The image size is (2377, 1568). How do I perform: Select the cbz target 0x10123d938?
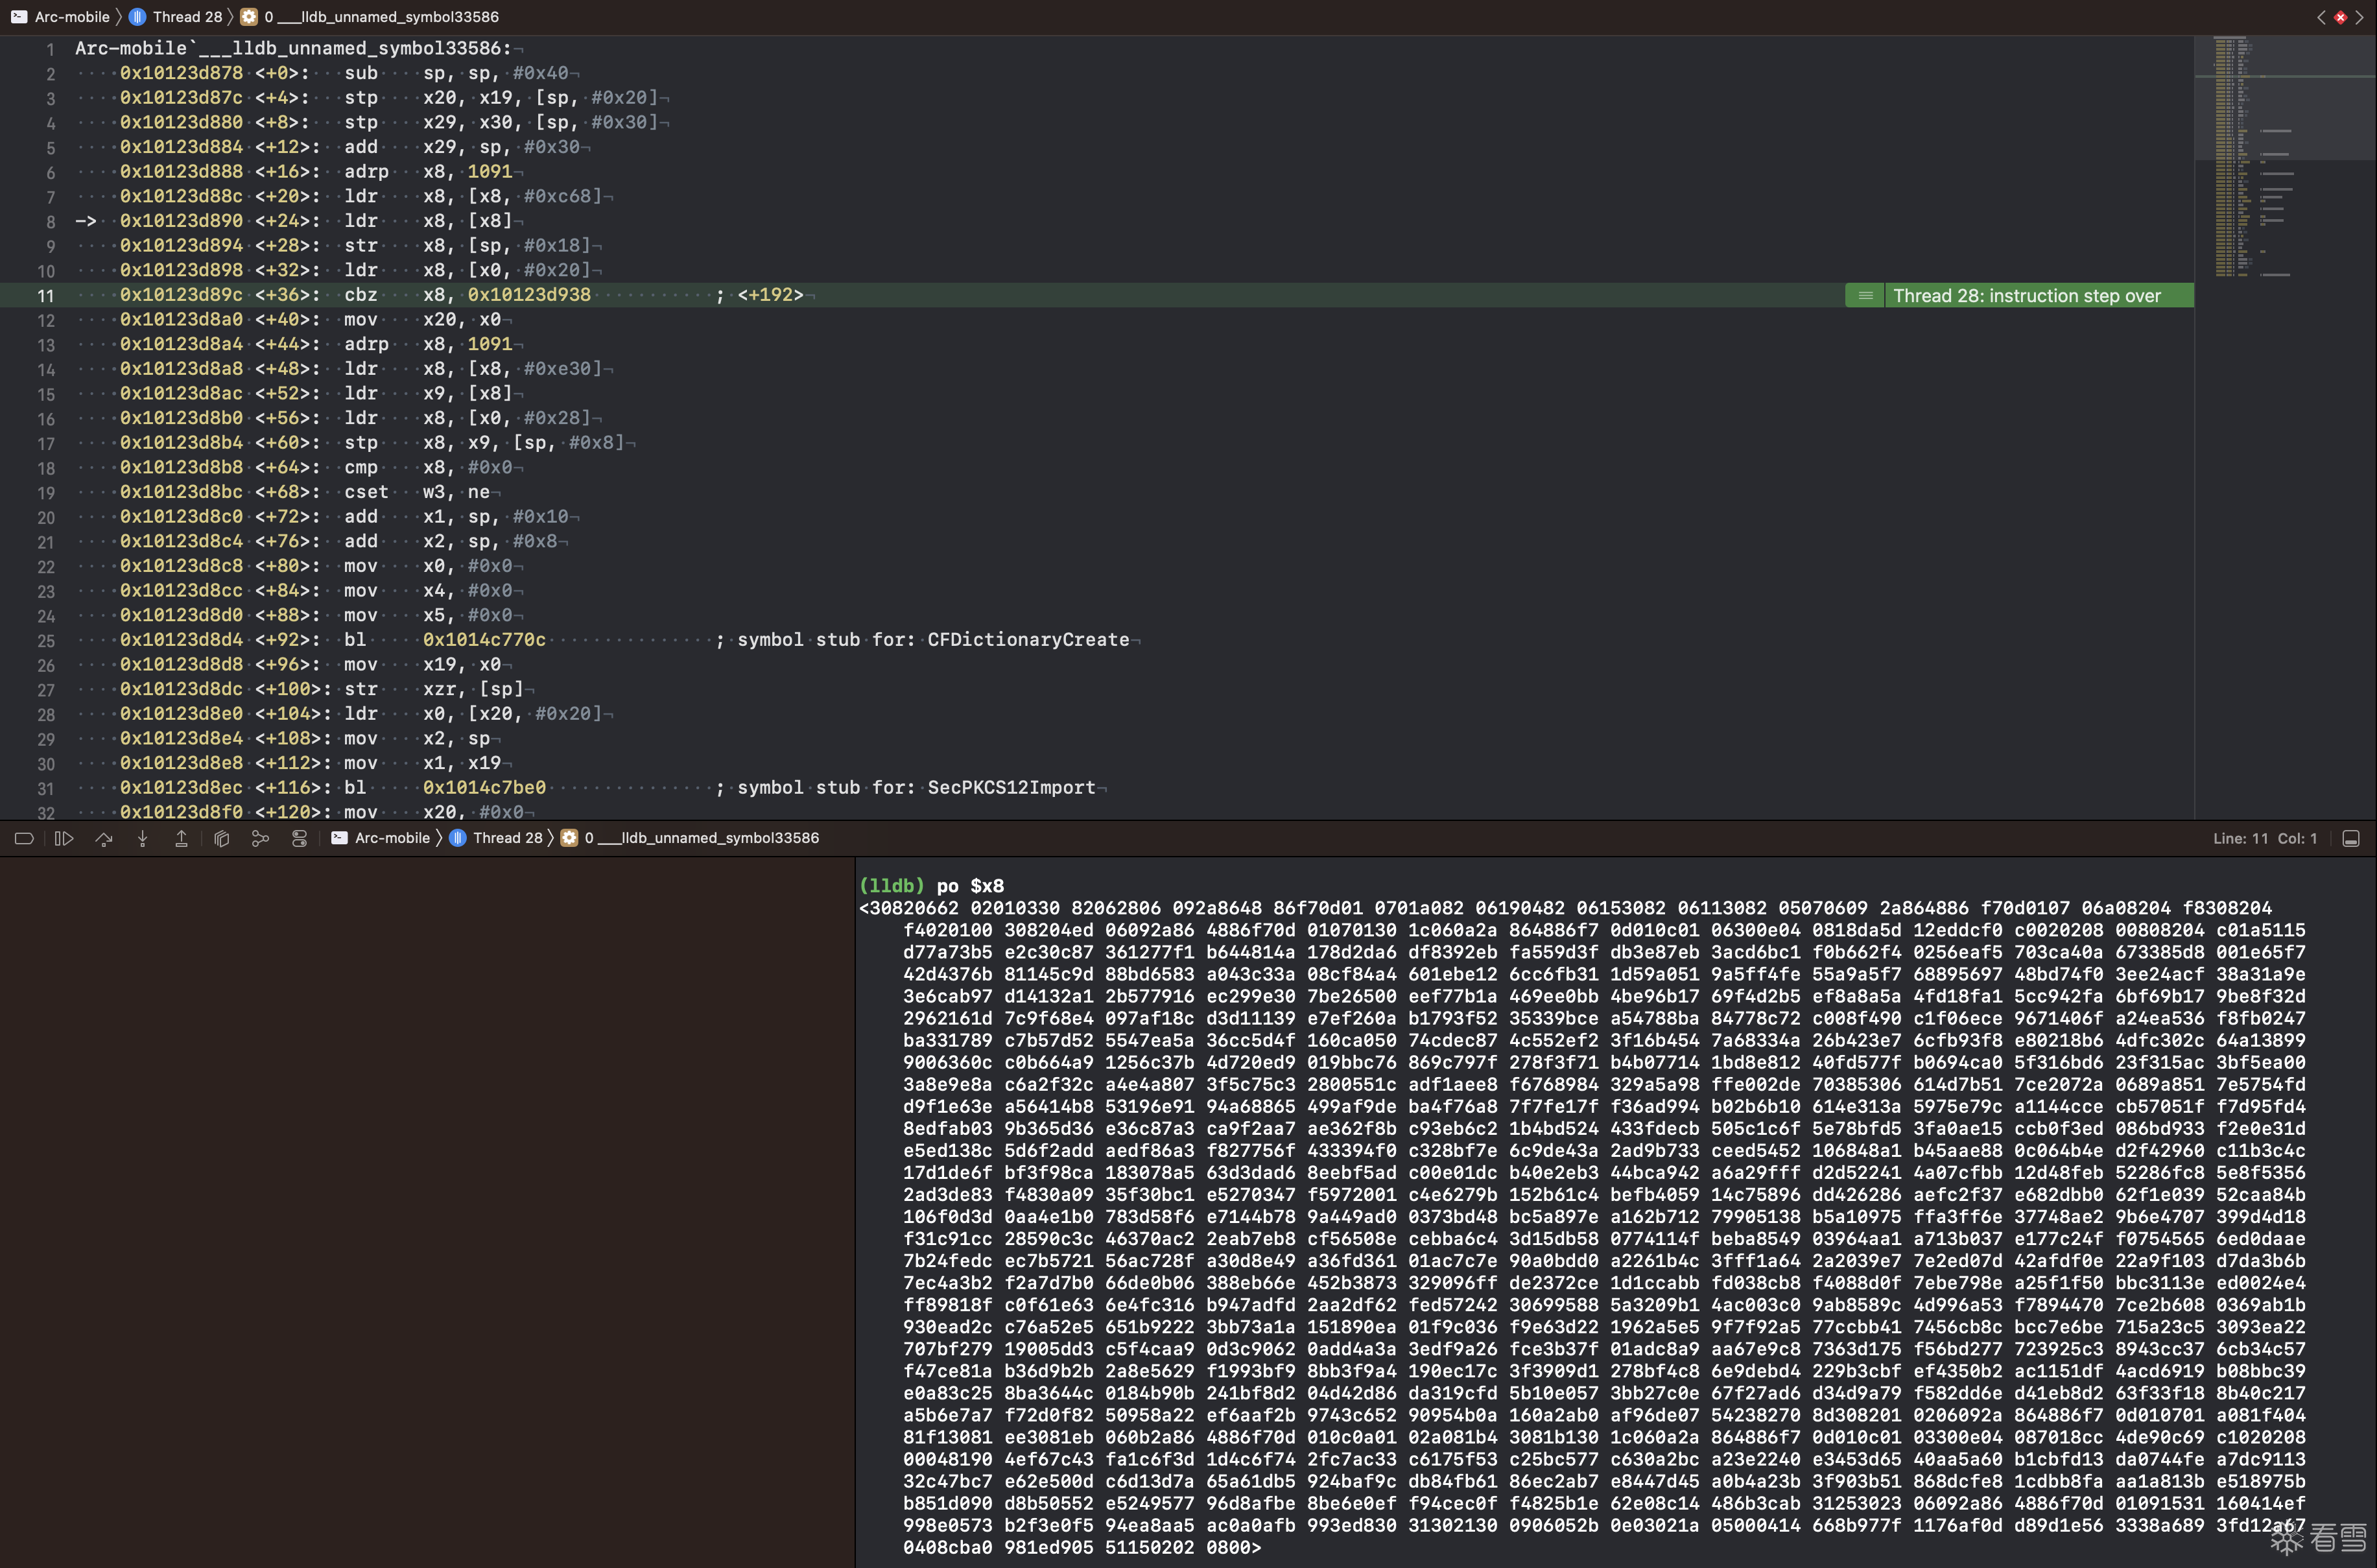point(529,295)
